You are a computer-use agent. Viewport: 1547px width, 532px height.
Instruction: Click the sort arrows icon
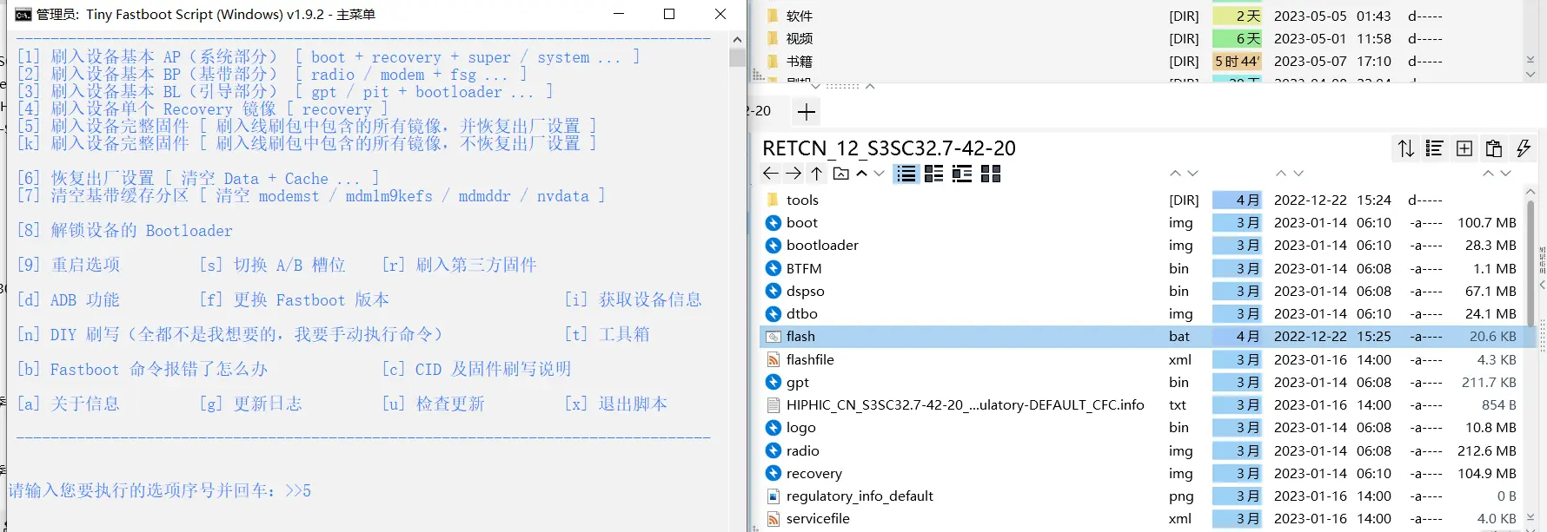[x=1405, y=148]
